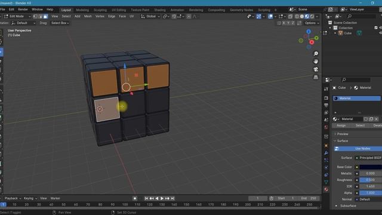Switch perspective/orthographic grid icon
382x215 pixels.
(x=316, y=77)
